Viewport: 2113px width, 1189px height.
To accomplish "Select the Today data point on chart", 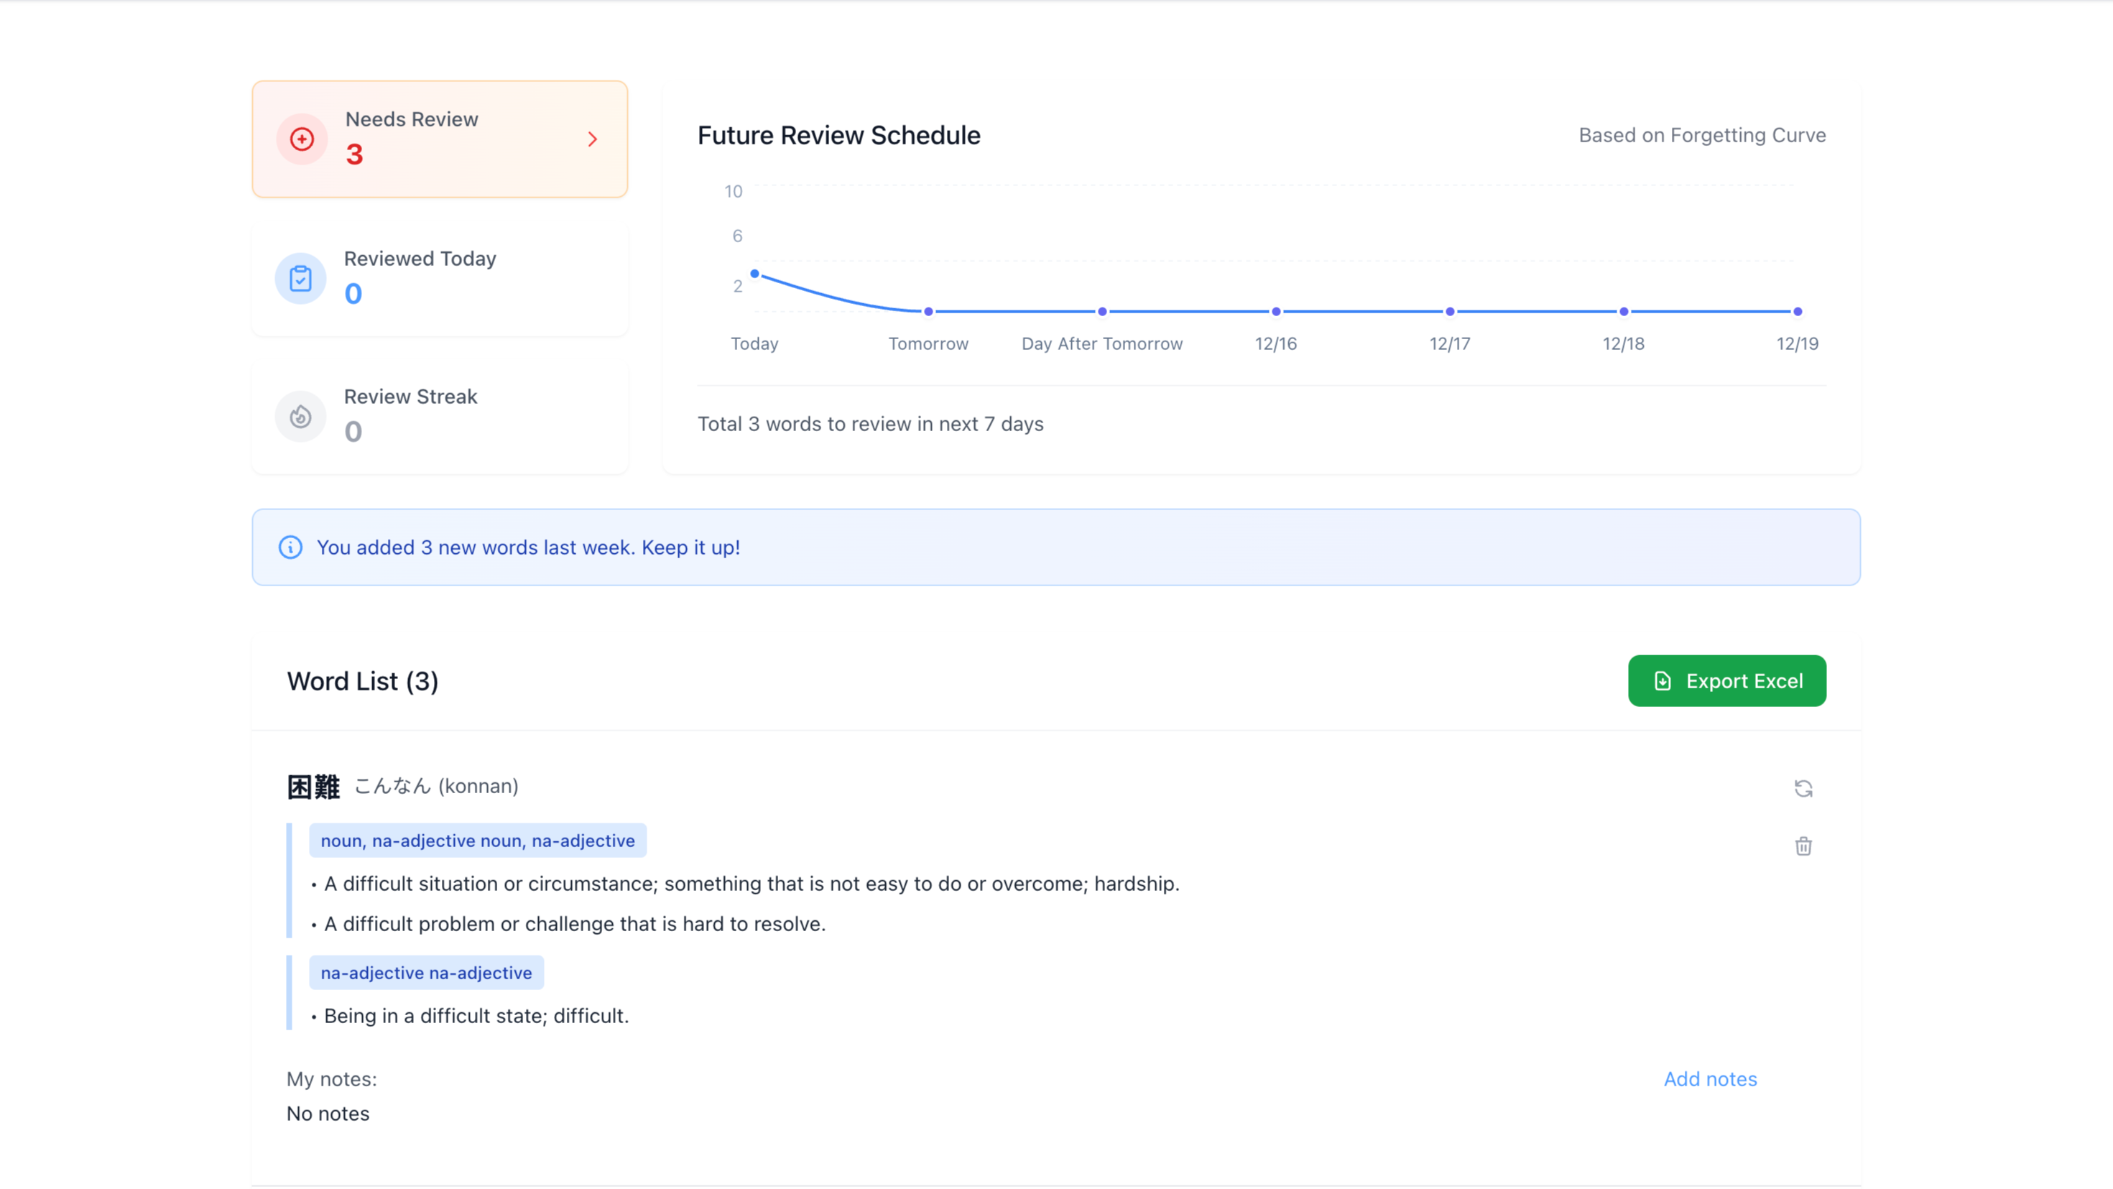I will (754, 274).
